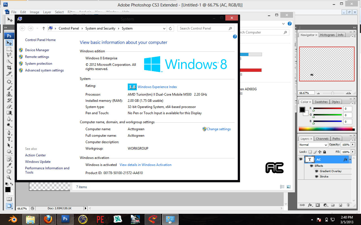The height and width of the screenshot is (225, 361).
Task: Click the delete layer trash icon
Action: point(348,205)
